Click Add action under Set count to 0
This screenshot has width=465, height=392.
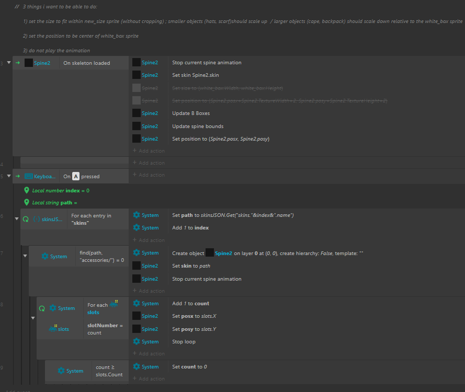tap(151, 378)
